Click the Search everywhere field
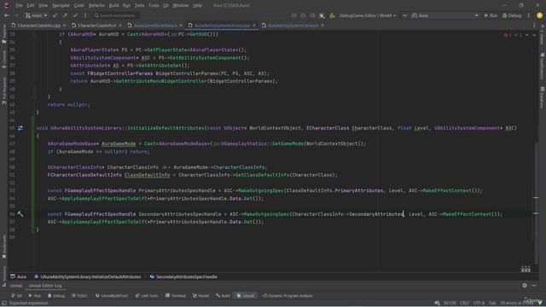 coord(116,15)
